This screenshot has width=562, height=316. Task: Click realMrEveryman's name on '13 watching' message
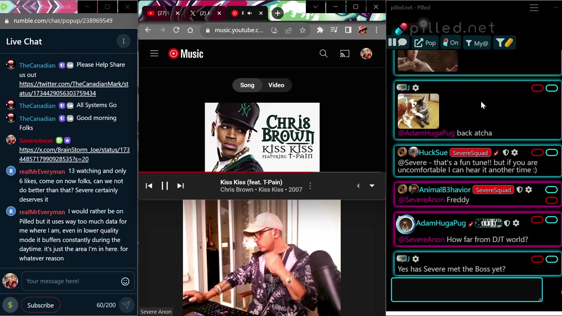click(42, 172)
